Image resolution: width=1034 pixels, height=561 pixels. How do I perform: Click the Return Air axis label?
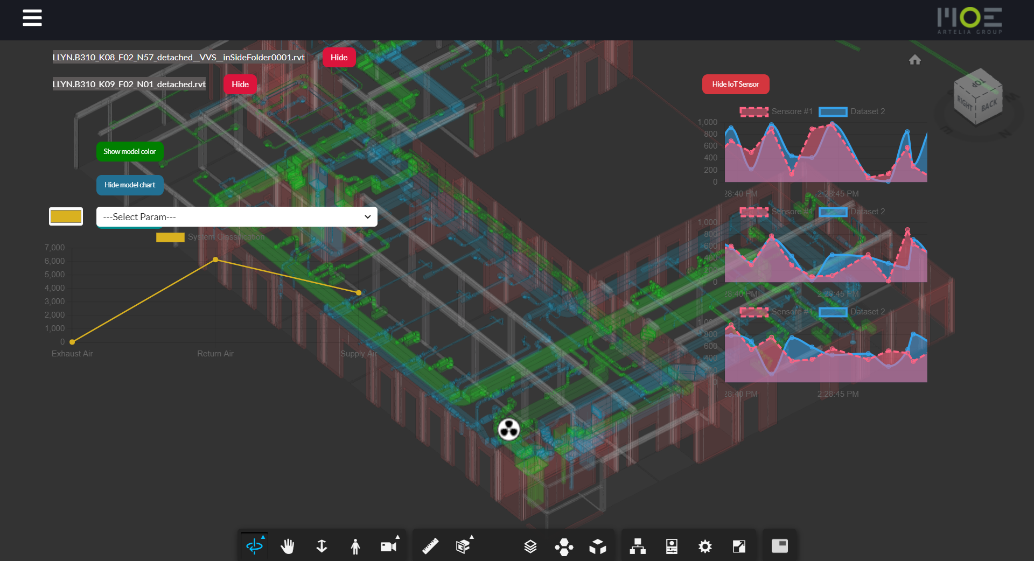coord(215,354)
